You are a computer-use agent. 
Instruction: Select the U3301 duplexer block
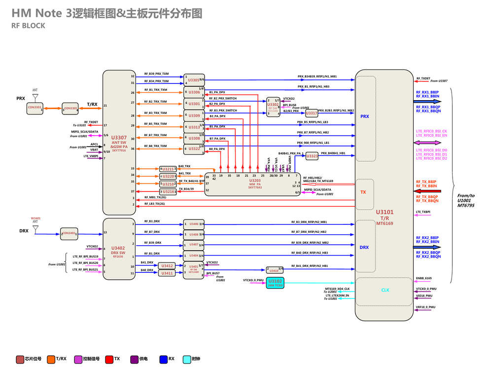point(194,104)
